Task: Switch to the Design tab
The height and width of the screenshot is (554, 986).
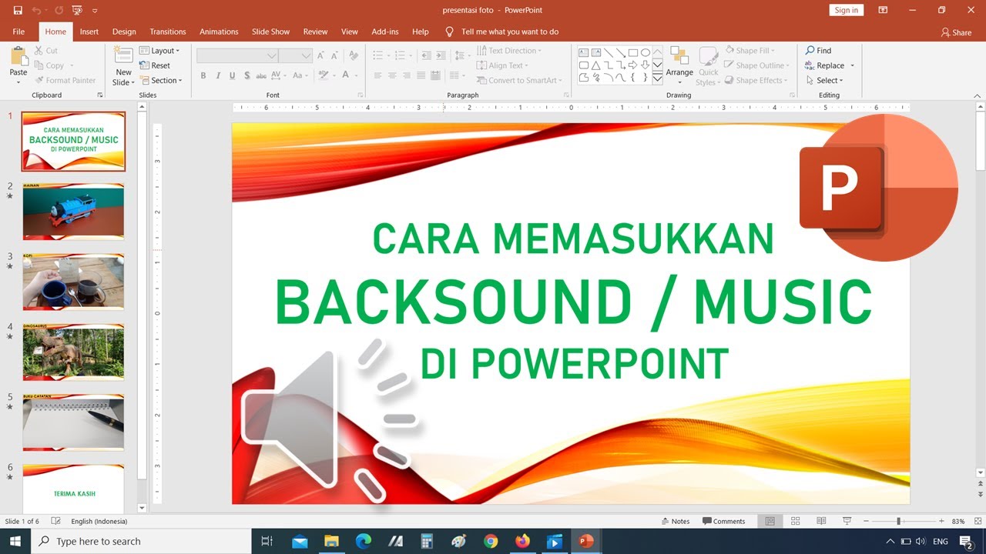Action: click(124, 32)
